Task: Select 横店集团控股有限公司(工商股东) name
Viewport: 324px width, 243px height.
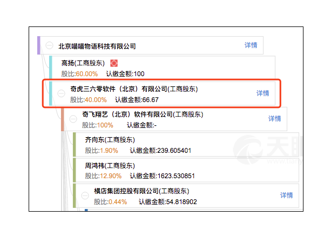Action: coord(141,191)
